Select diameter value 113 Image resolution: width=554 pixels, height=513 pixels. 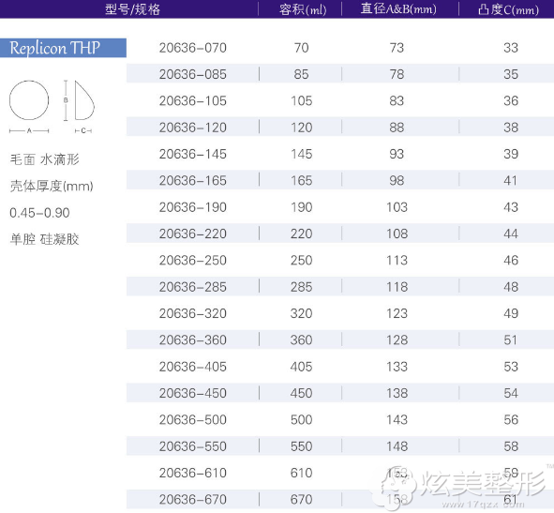[x=397, y=260]
